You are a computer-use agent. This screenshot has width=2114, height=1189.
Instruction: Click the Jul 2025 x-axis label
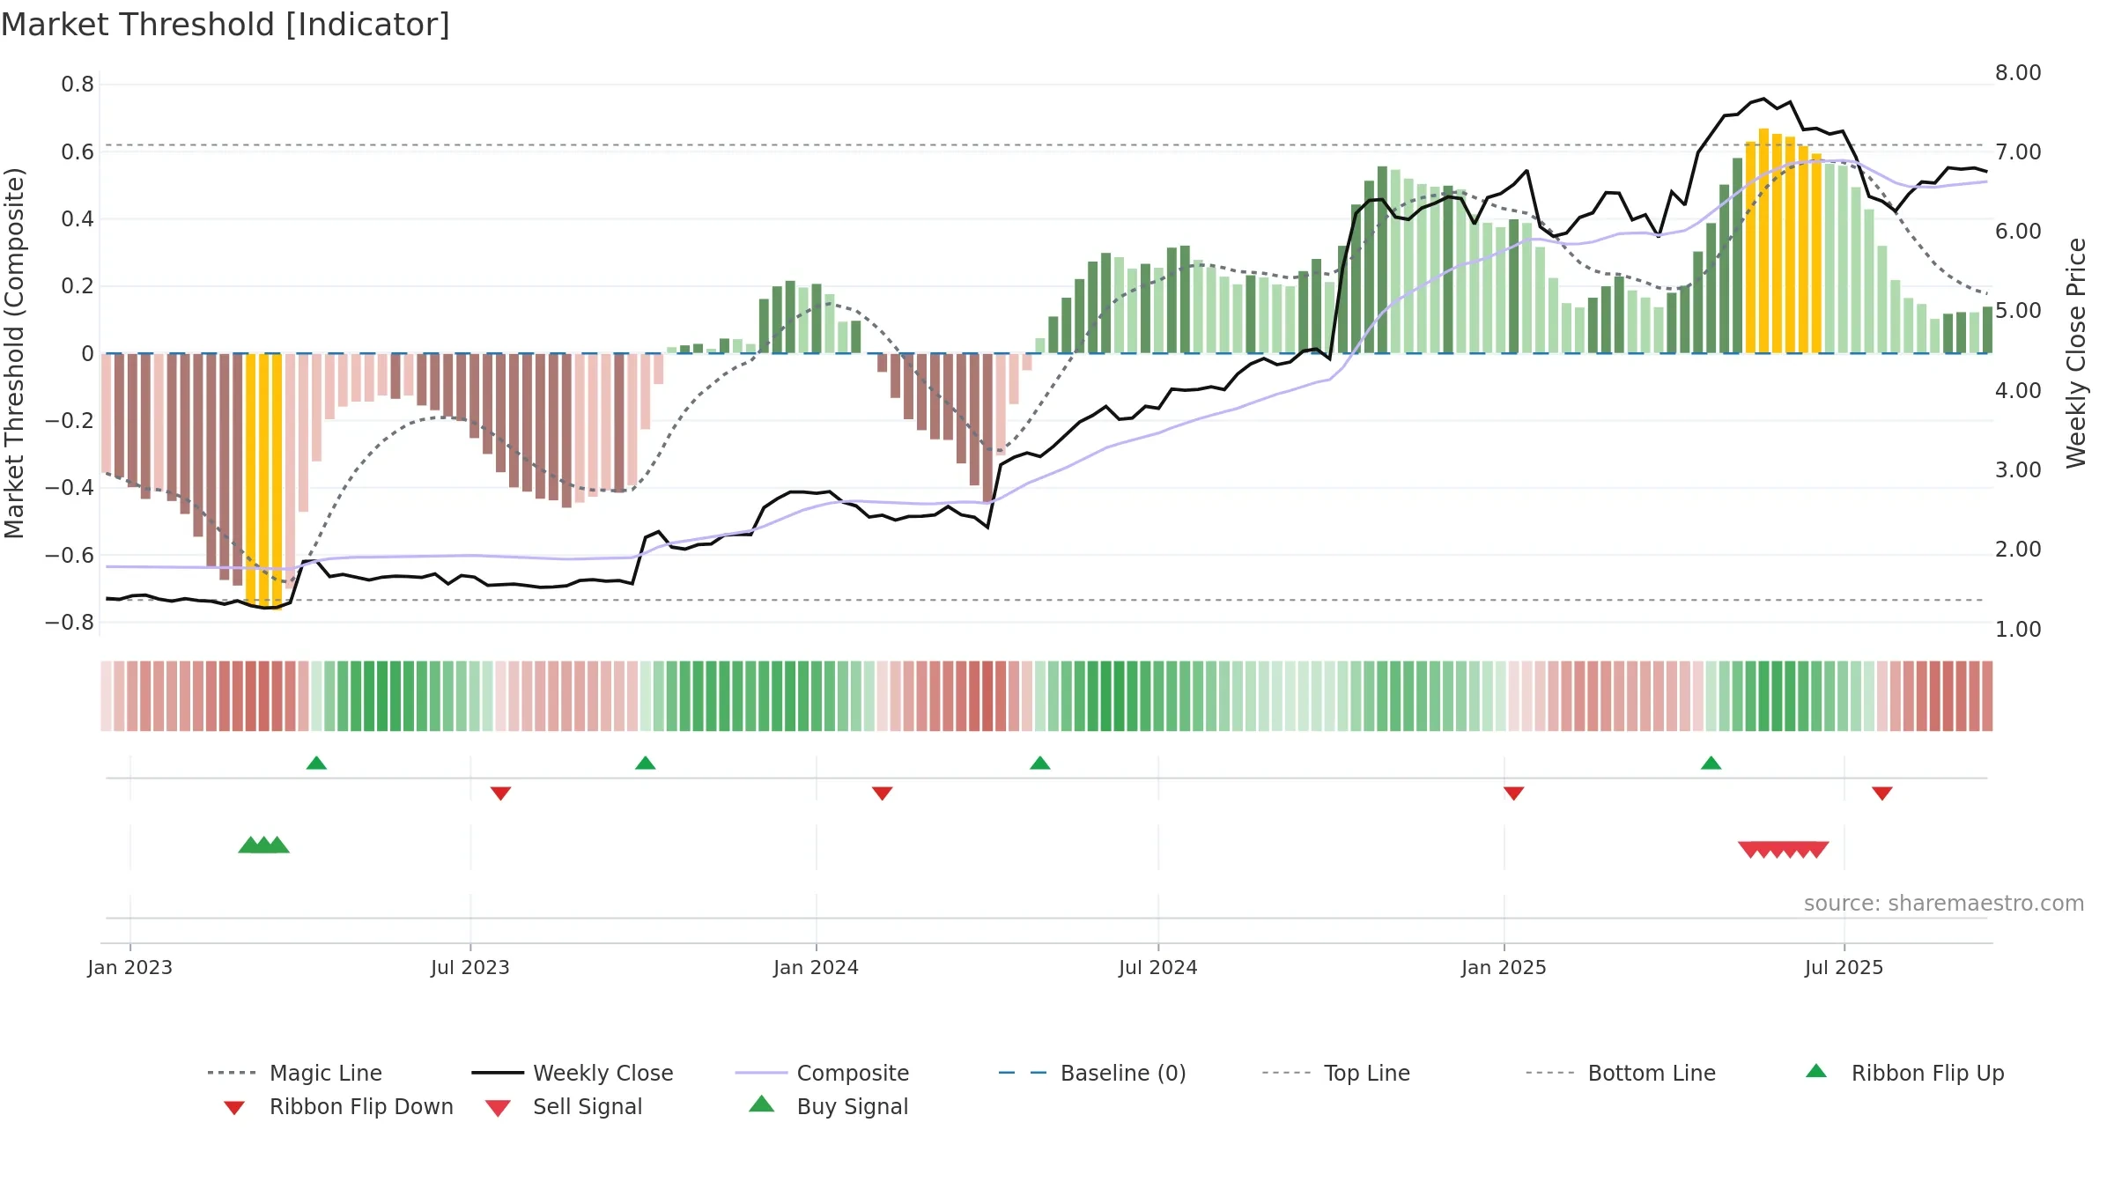(1844, 967)
